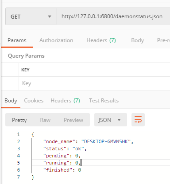The width and height of the screenshot is (170, 184).
Task: Switch to the Authorization tab
Action: 56,40
